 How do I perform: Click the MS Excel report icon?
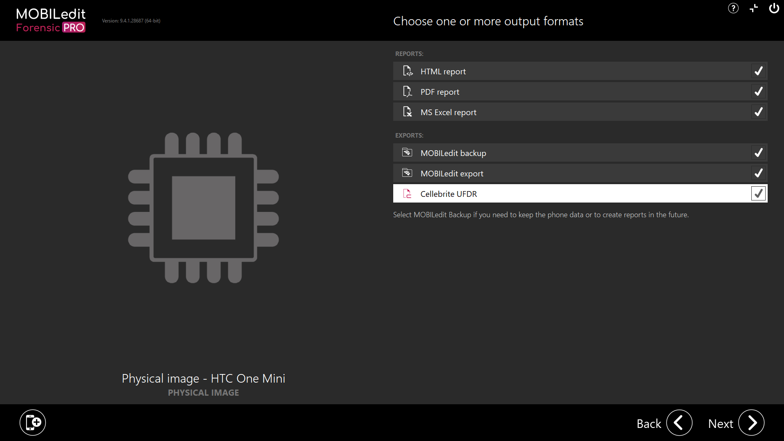click(408, 111)
